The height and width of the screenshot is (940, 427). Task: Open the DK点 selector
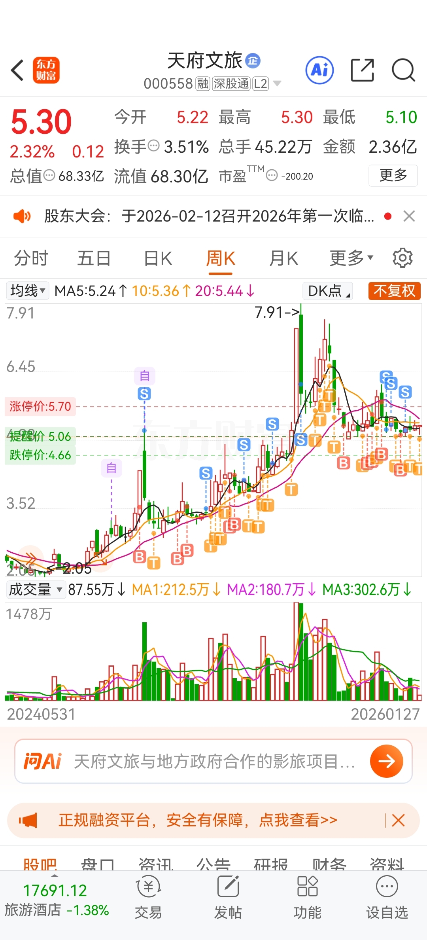tap(328, 291)
